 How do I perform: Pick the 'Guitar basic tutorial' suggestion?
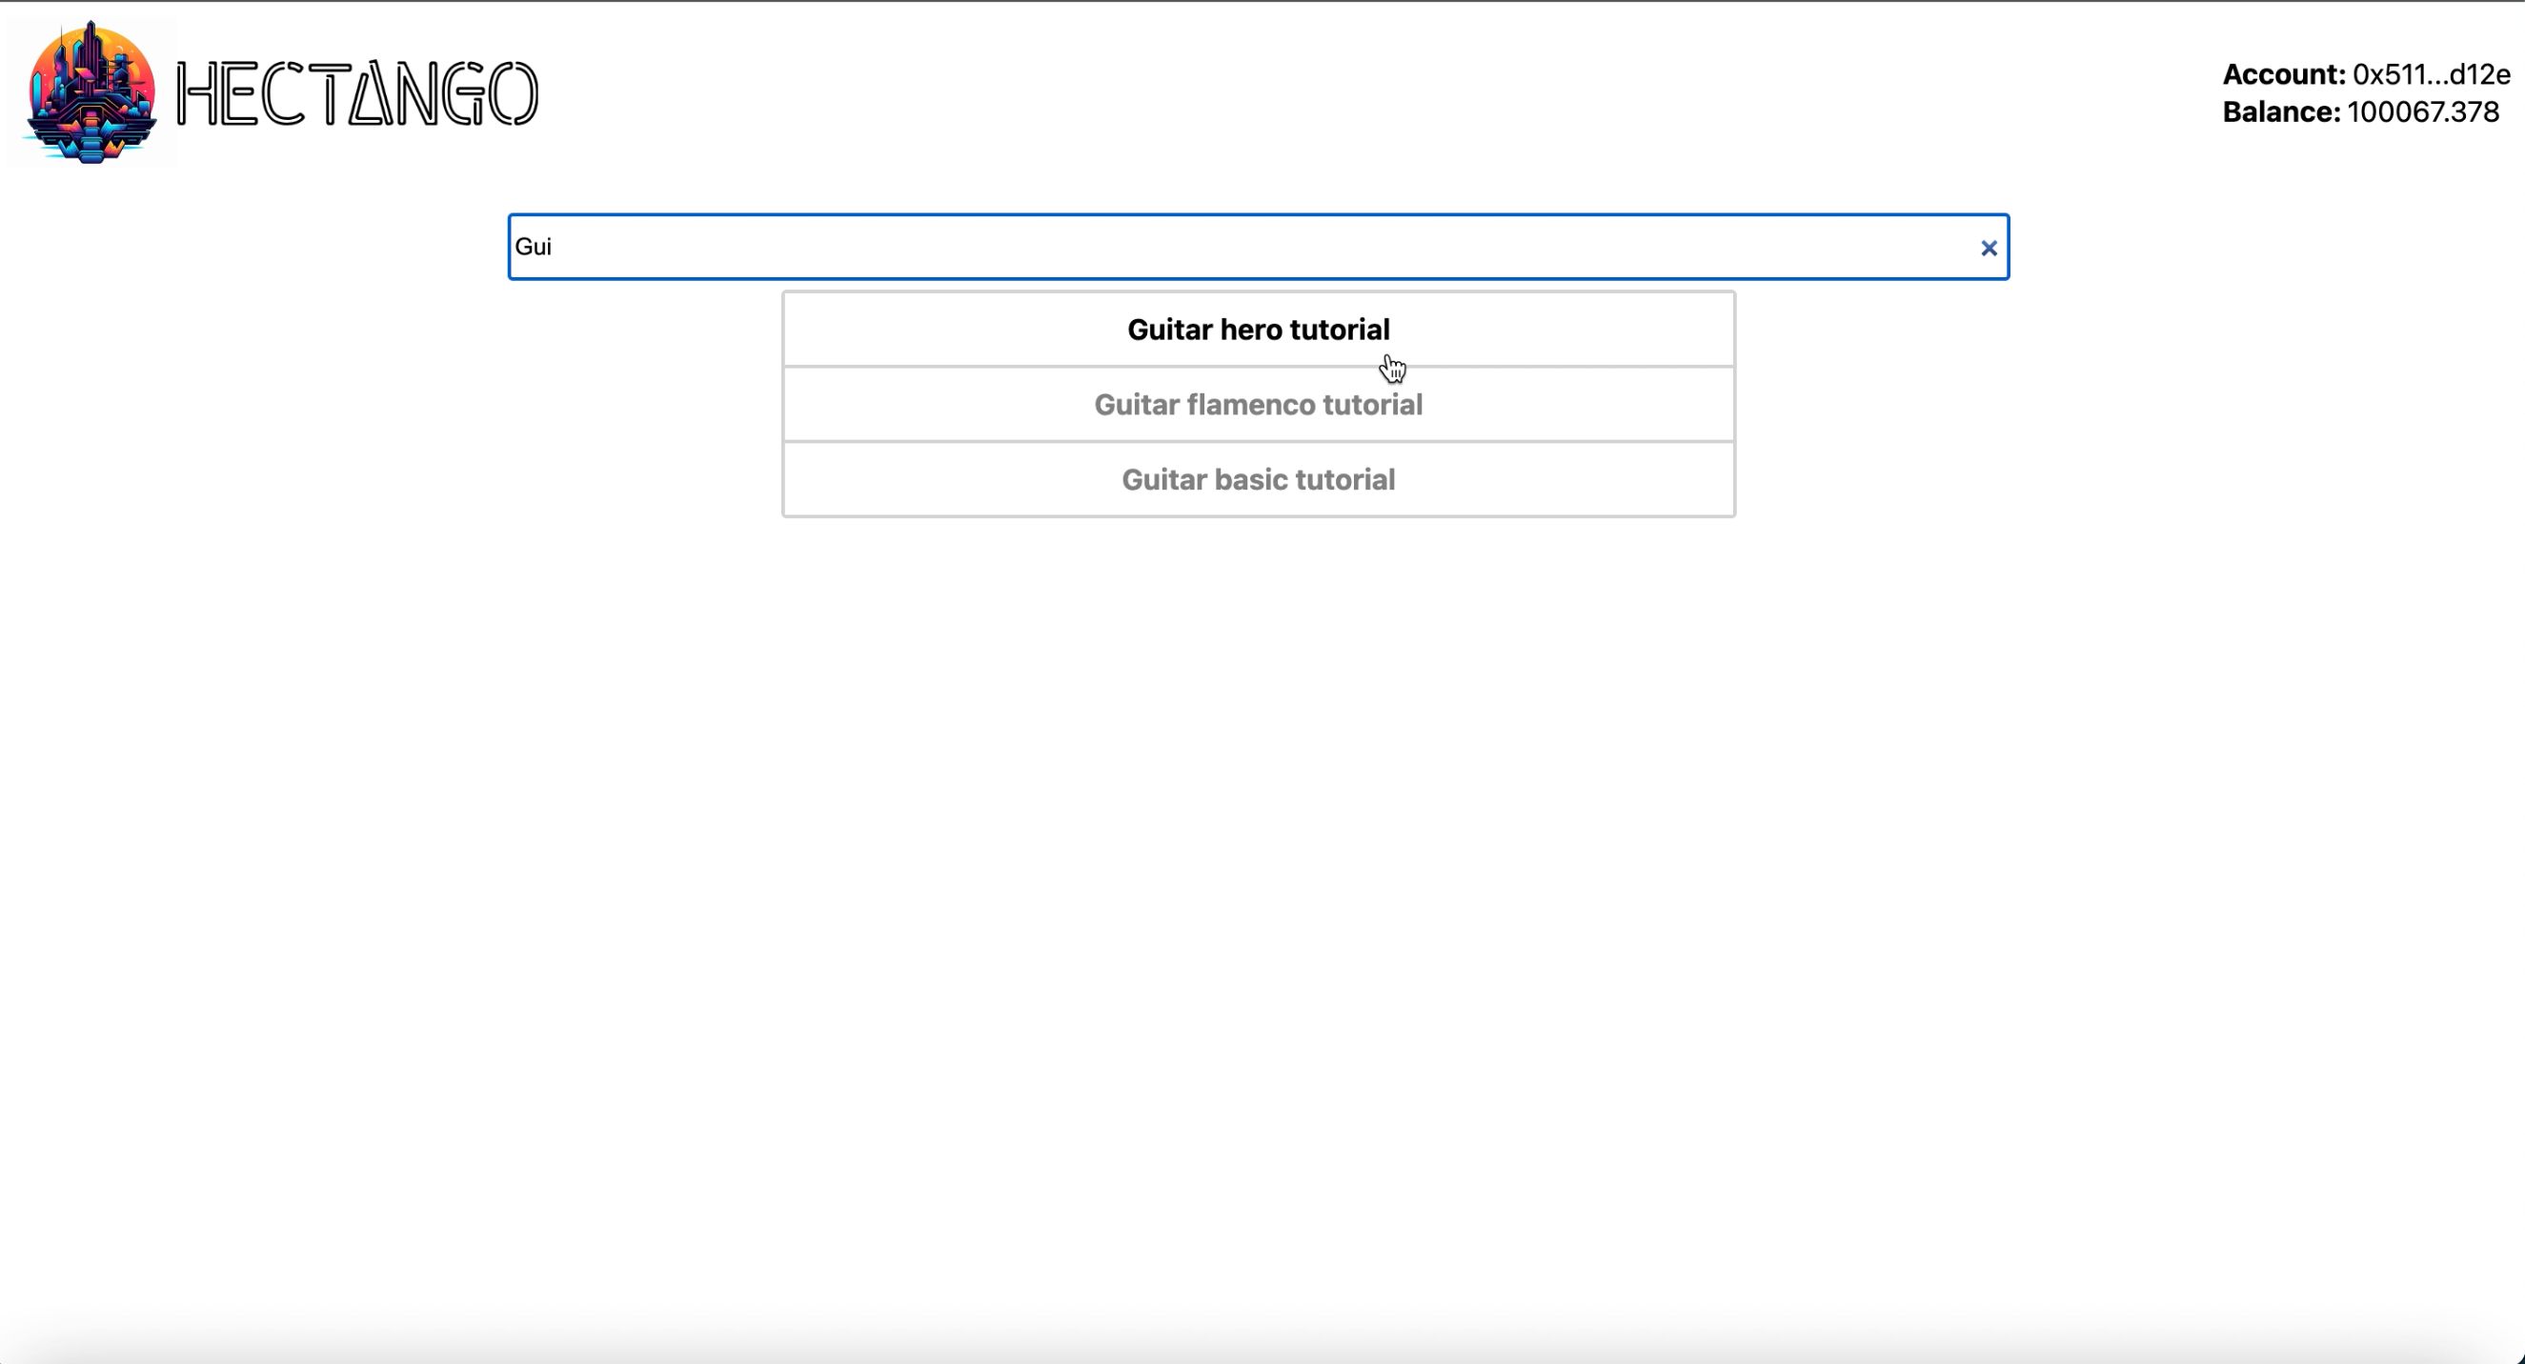(x=1259, y=479)
